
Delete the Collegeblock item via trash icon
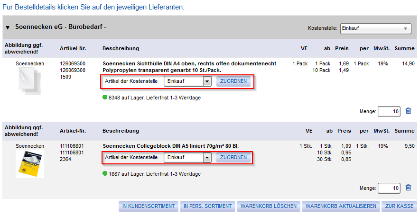pyautogui.click(x=408, y=188)
